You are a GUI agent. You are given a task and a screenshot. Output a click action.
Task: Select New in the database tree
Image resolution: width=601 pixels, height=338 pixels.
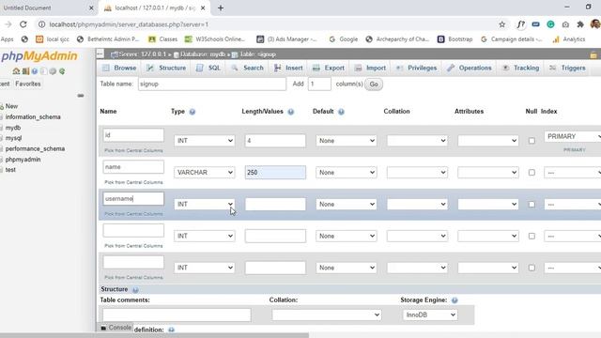point(11,106)
